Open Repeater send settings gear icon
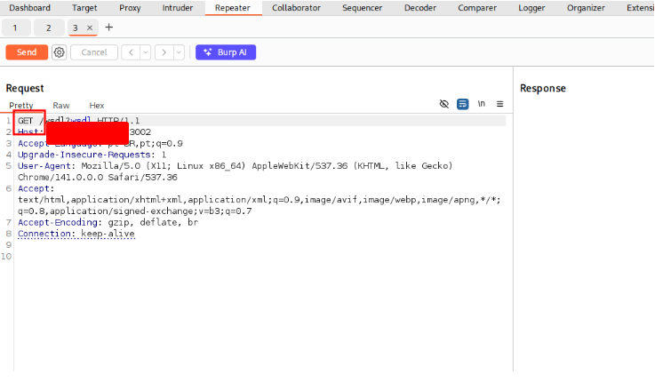This screenshot has height=390, width=655. (60, 52)
